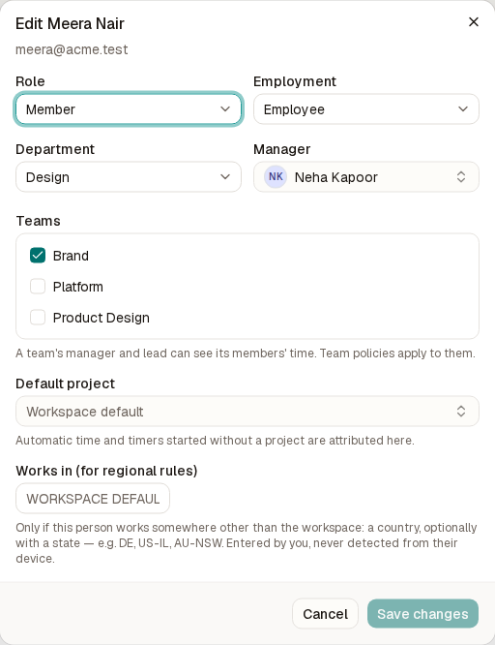Open the Employment dropdown showing Employee
The width and height of the screenshot is (495, 645).
[x=366, y=109]
